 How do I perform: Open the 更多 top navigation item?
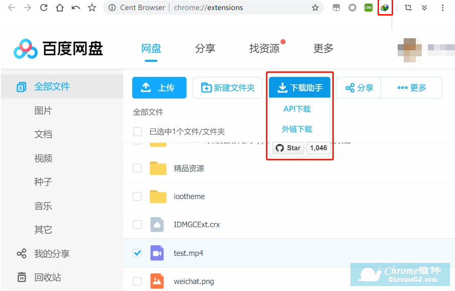pos(323,48)
